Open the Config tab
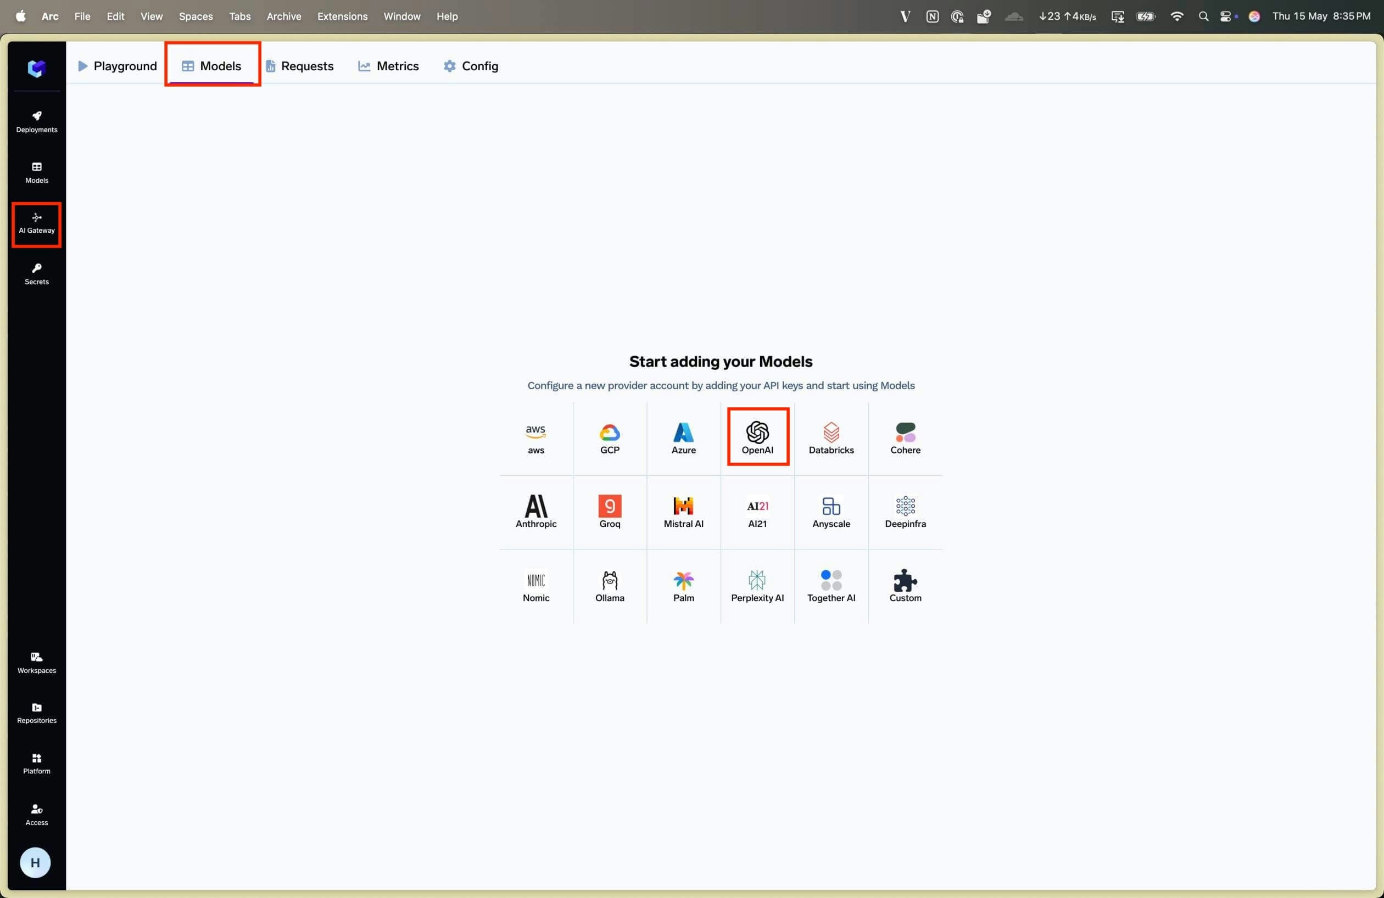 click(471, 66)
